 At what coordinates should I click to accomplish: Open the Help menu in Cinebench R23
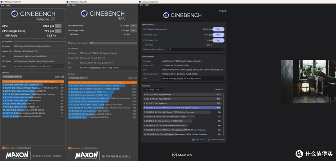tap(74, 5)
